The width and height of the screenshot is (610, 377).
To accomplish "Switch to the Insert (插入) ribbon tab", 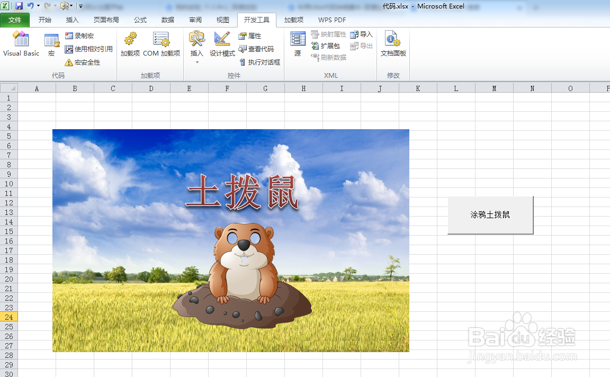I will [73, 20].
